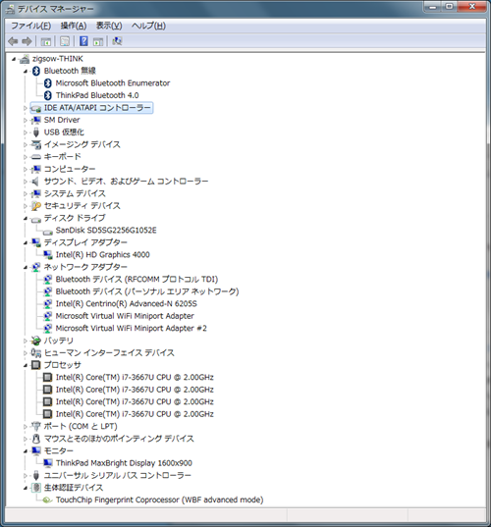Expand the ユニバーサル シリアル バス コントローラー node
The height and width of the screenshot is (527, 491).
coord(26,476)
